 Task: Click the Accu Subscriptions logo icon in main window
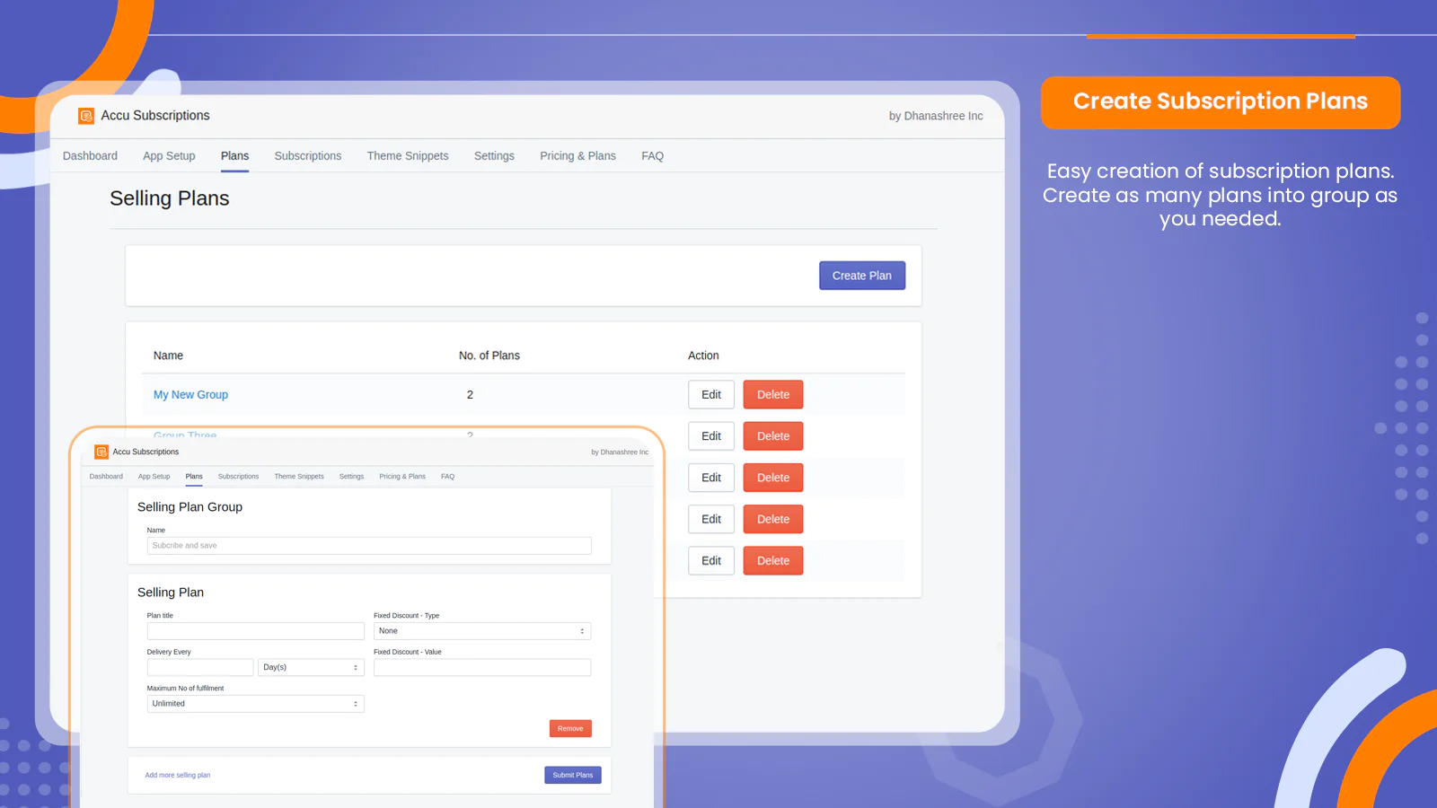[86, 116]
